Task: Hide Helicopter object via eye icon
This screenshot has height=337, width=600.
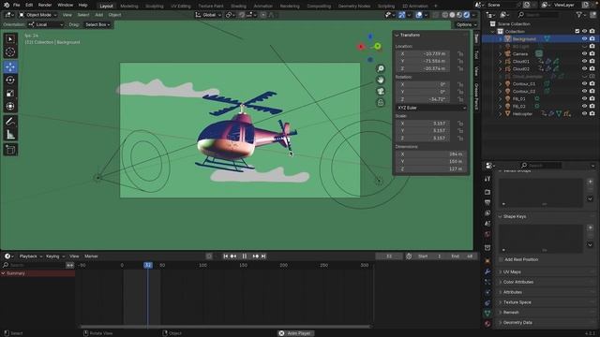Action: [x=584, y=113]
